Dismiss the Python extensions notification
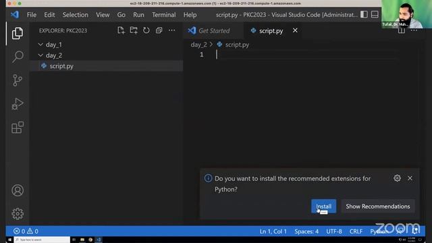Image resolution: width=432 pixels, height=243 pixels. pyautogui.click(x=410, y=178)
